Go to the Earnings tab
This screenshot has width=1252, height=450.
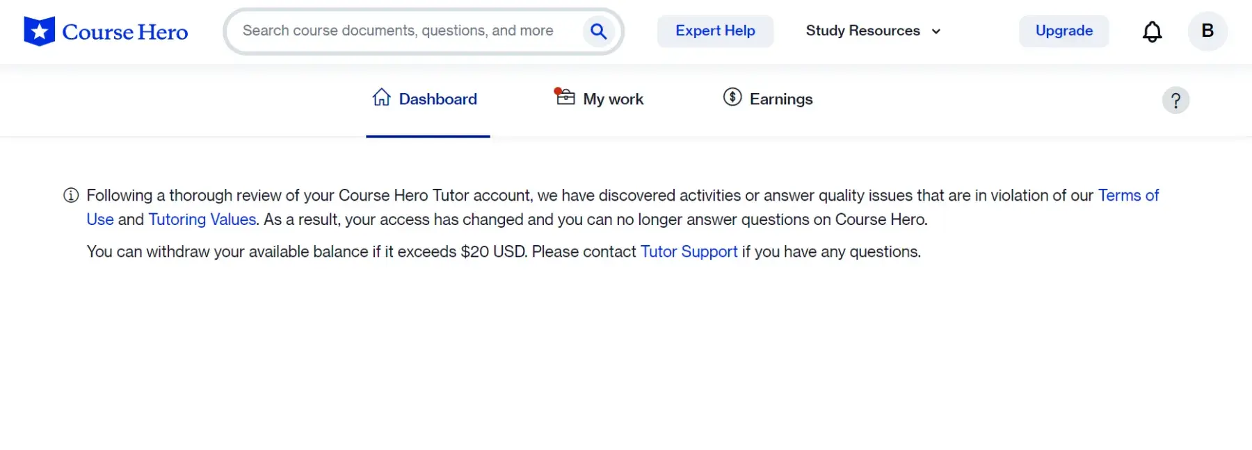tap(780, 99)
